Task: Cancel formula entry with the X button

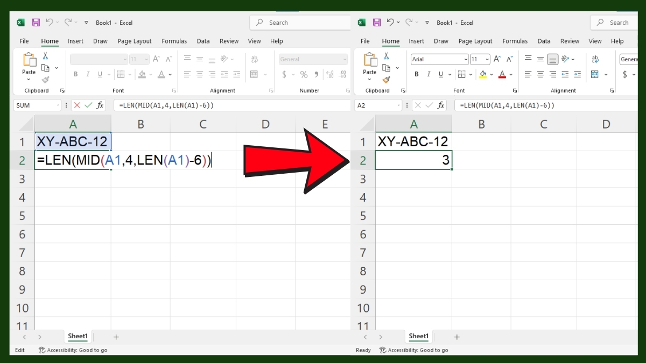Action: pos(76,105)
